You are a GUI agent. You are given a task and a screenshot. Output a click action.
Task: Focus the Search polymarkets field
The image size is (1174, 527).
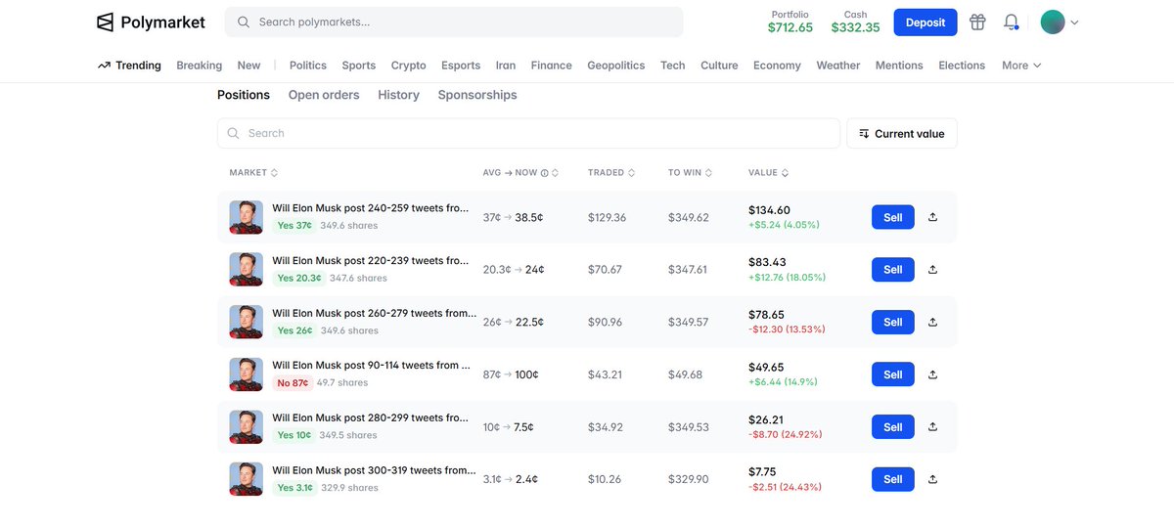pyautogui.click(x=454, y=22)
